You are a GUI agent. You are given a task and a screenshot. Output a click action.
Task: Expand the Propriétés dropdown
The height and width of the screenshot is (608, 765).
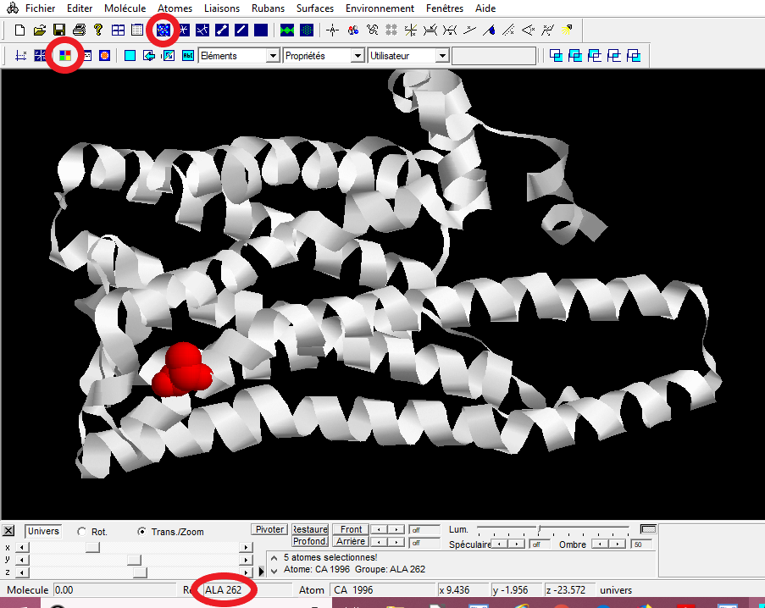356,56
